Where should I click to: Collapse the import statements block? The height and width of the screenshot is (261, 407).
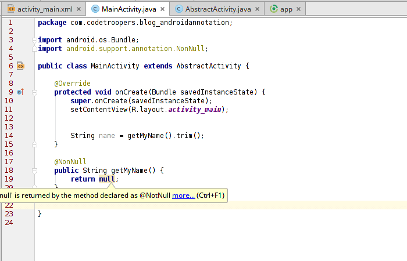[x=34, y=40]
